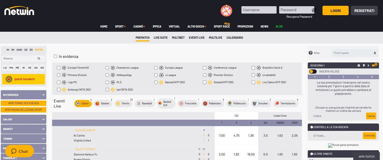Image resolution: width=383 pixels, height=160 pixels.
Task: Open the Sport dropdown menu
Action: click(x=120, y=27)
